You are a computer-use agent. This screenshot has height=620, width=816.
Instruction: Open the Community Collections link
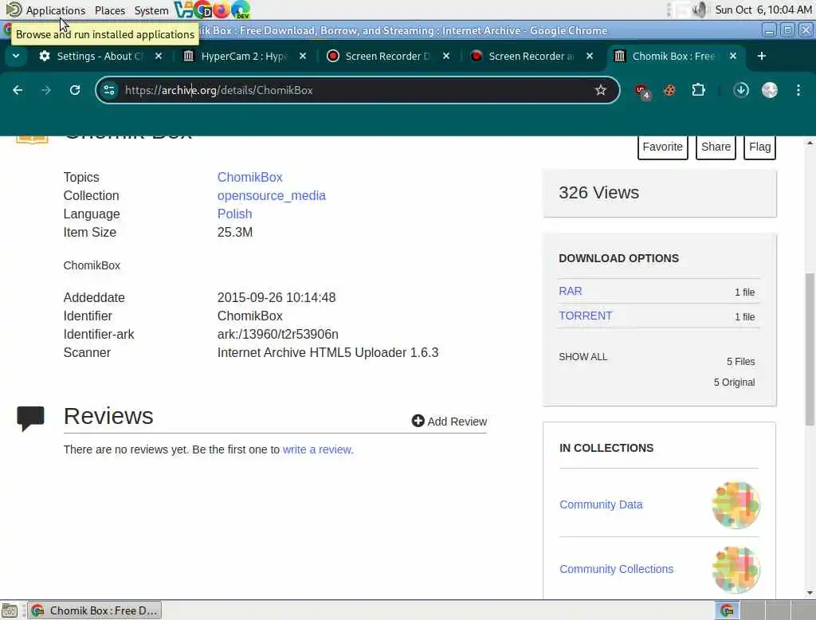pyautogui.click(x=616, y=569)
